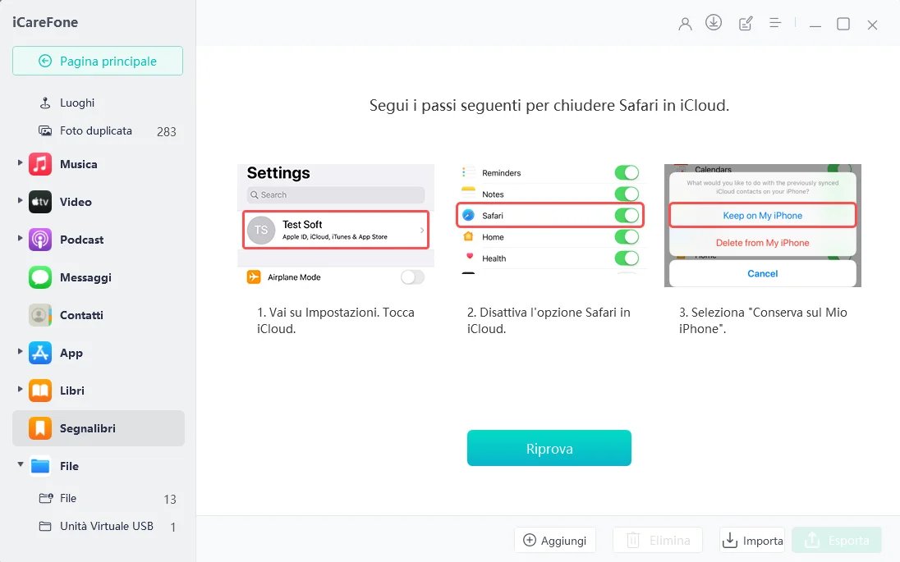900x562 pixels.
Task: Expand the Musica section arrow
Action: click(20, 163)
